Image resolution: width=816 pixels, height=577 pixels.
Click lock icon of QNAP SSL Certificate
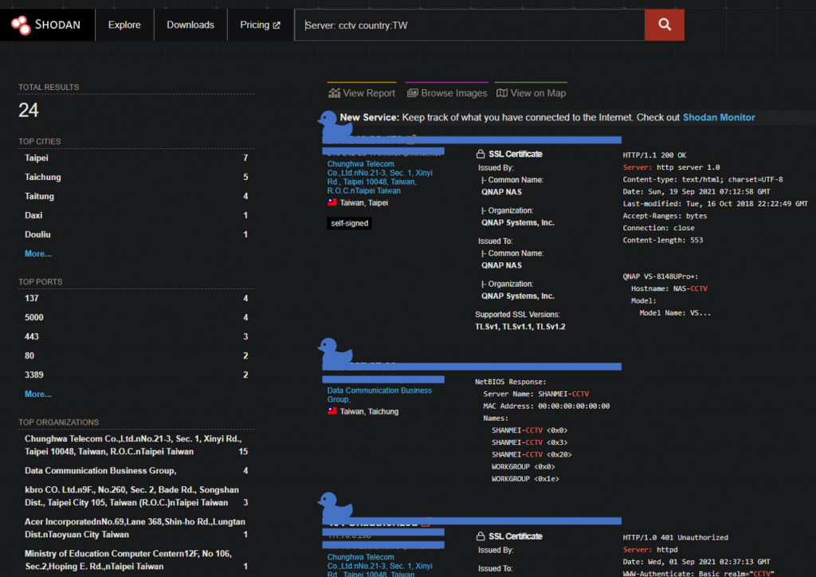tap(481, 154)
